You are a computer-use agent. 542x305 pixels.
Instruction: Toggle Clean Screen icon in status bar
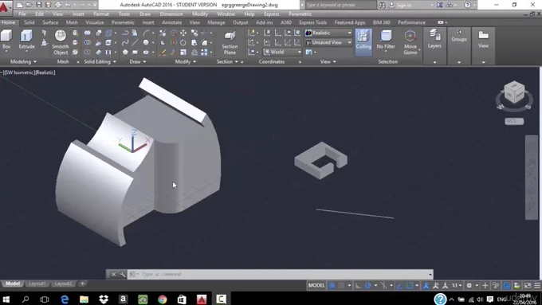tap(528, 285)
